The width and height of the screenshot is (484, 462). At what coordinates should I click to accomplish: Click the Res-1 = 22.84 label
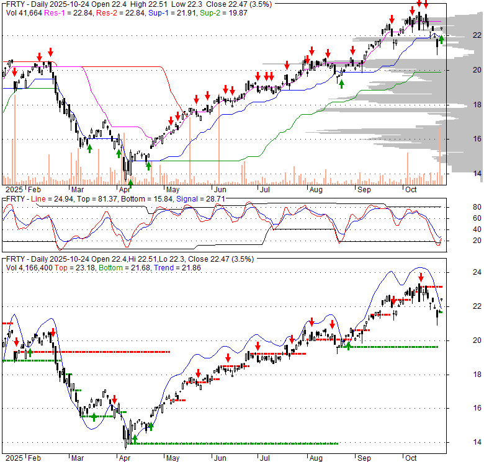tap(68, 13)
